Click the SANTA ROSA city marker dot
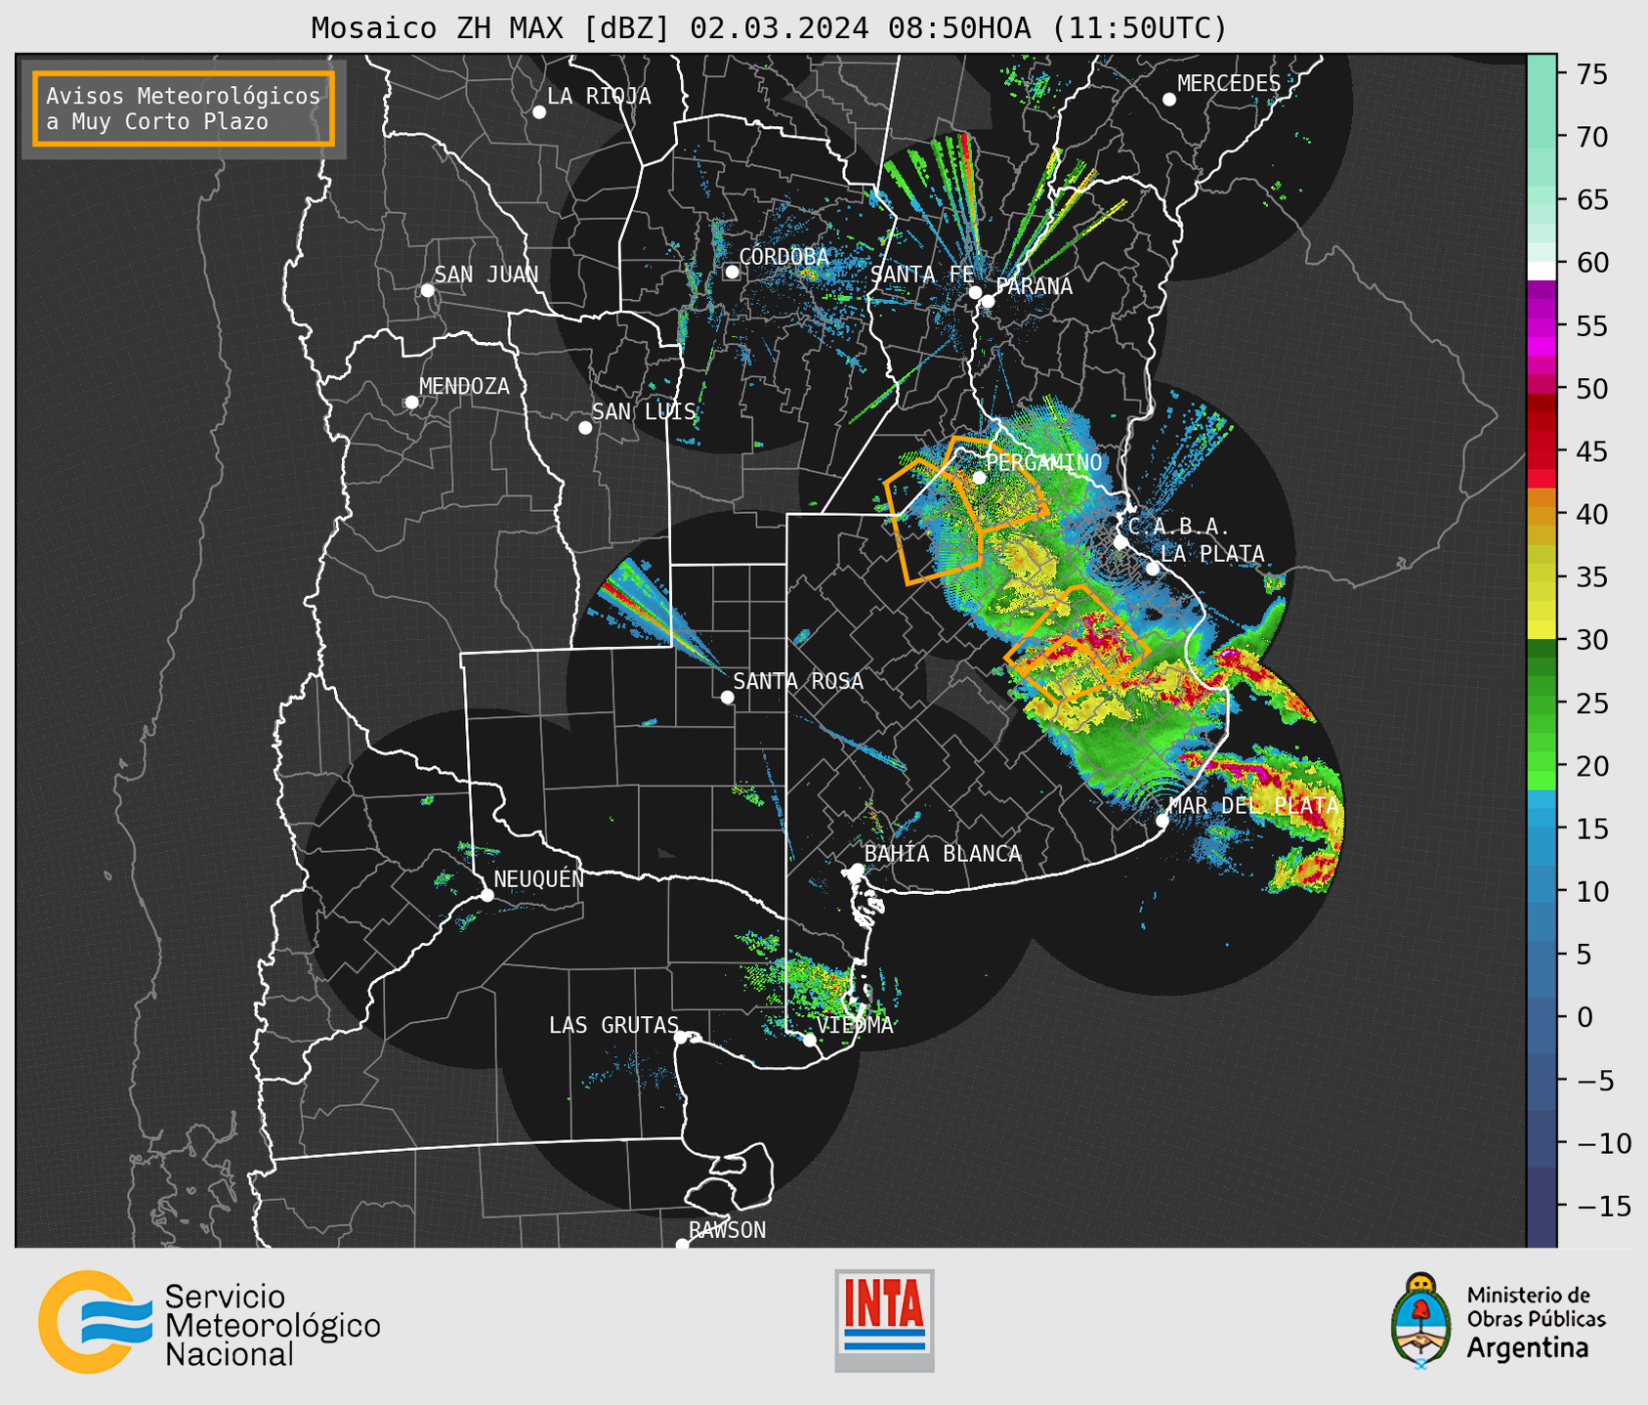 coord(727,698)
